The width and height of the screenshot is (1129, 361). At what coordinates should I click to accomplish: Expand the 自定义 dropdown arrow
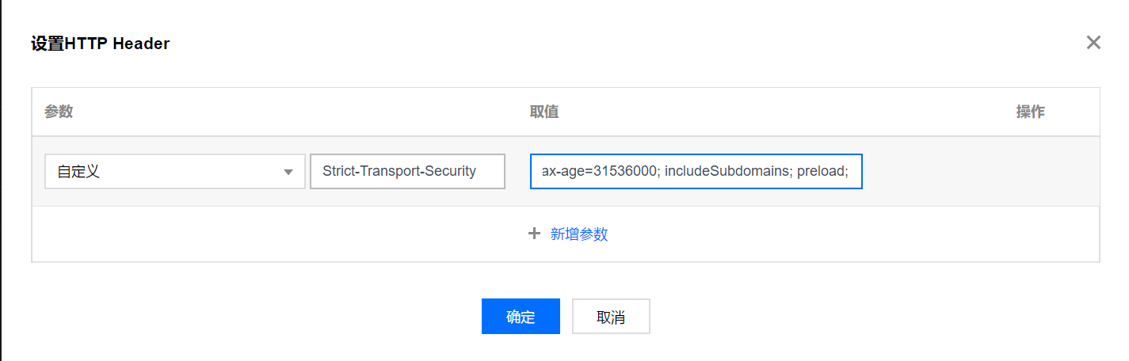tap(288, 172)
